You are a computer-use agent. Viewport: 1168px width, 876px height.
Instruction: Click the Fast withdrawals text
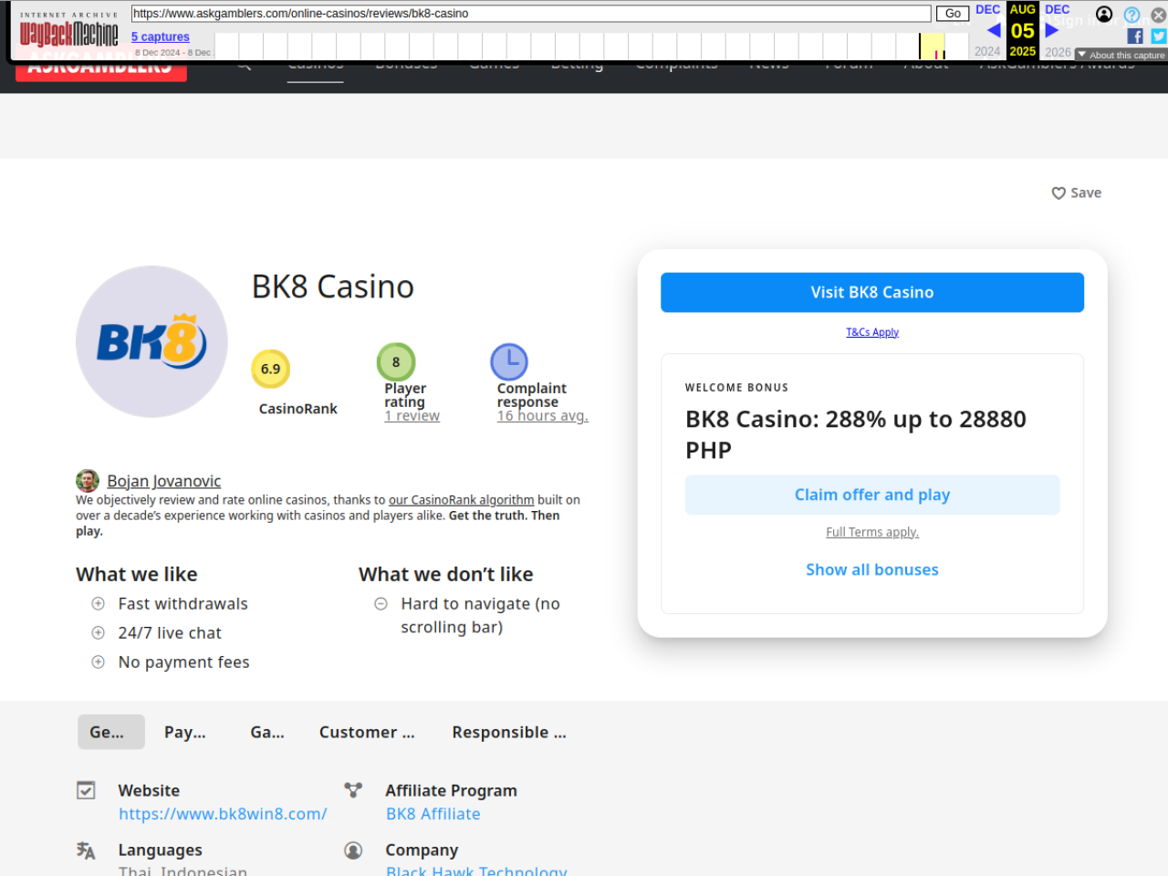click(183, 604)
